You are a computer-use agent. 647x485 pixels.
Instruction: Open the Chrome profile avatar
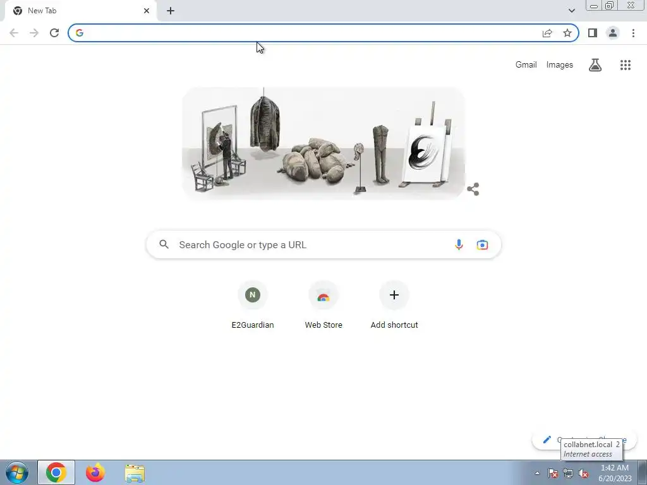(x=613, y=33)
